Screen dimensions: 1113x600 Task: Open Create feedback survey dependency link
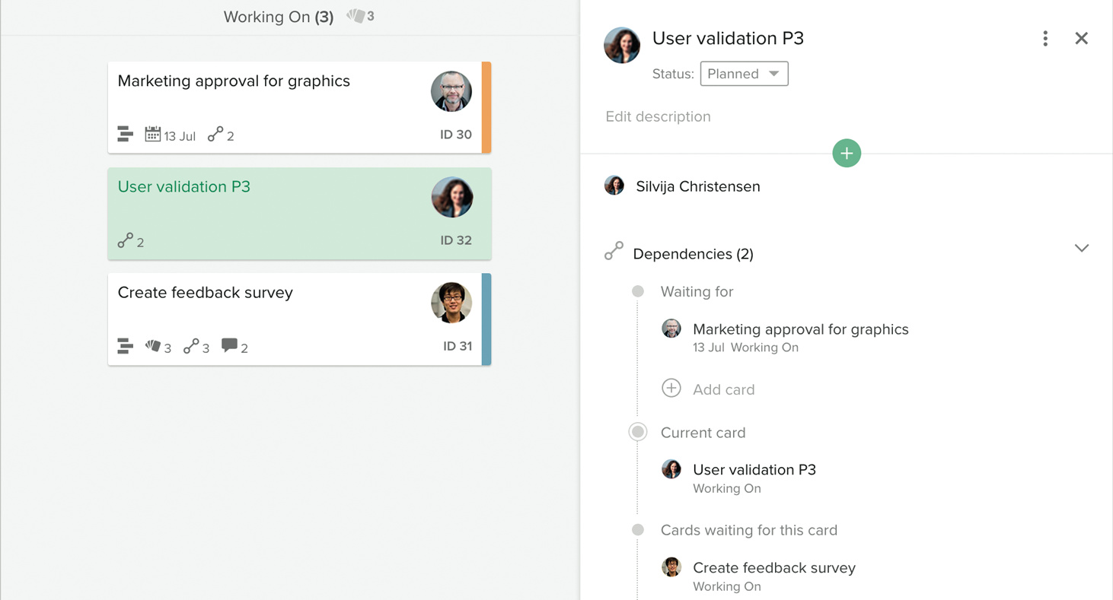point(773,568)
